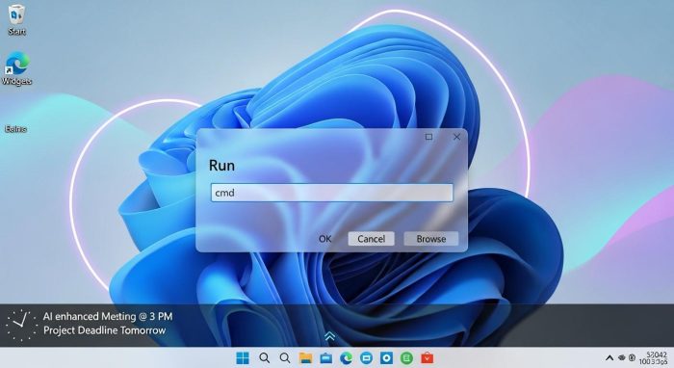
Task: Click the 'Run' title in the dialog
Action: click(221, 166)
